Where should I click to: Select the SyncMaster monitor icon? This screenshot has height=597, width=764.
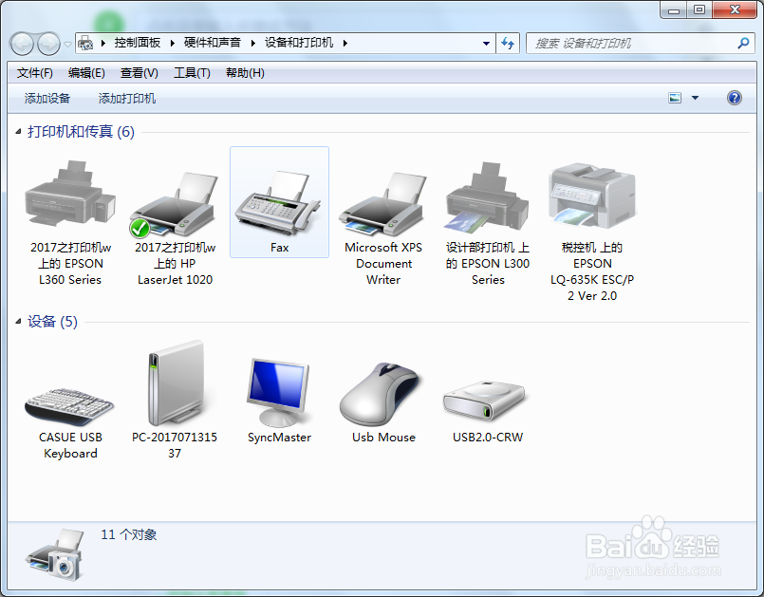pos(278,392)
